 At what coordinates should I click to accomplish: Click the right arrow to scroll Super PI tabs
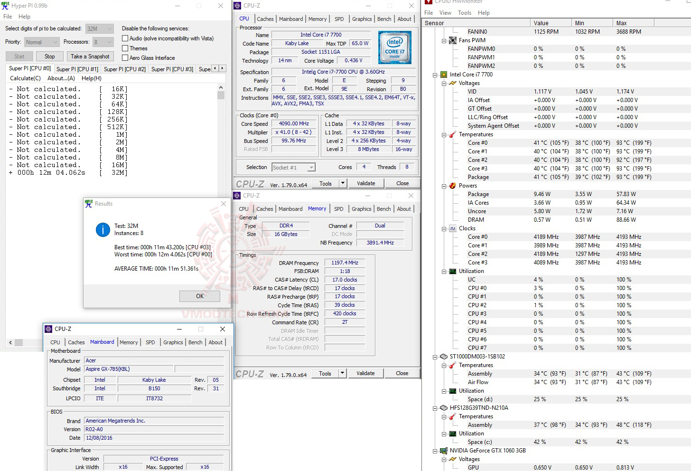click(x=222, y=68)
